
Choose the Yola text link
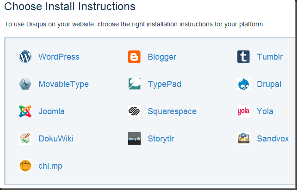click(x=265, y=111)
